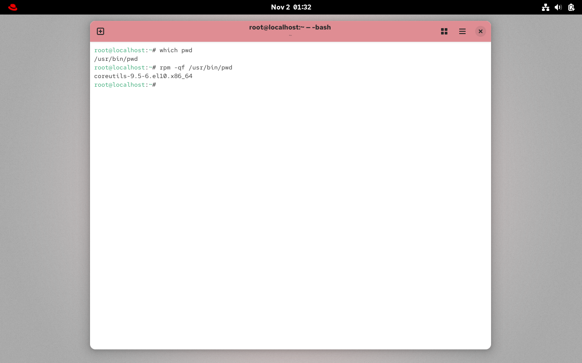Screen dimensions: 582x363
Task: Click the rpm -qf command line
Action: click(196, 67)
